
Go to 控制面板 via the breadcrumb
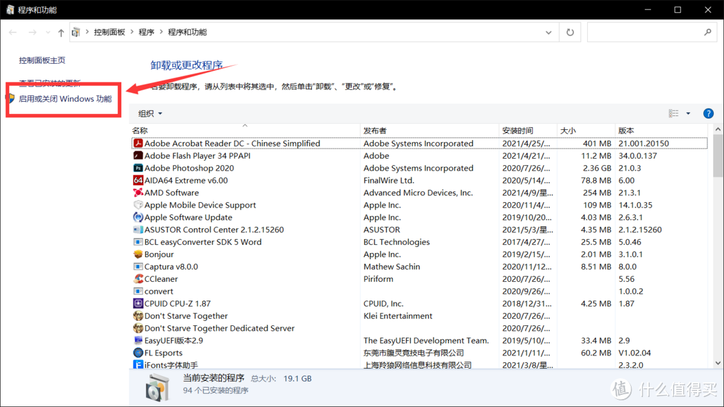[109, 31]
